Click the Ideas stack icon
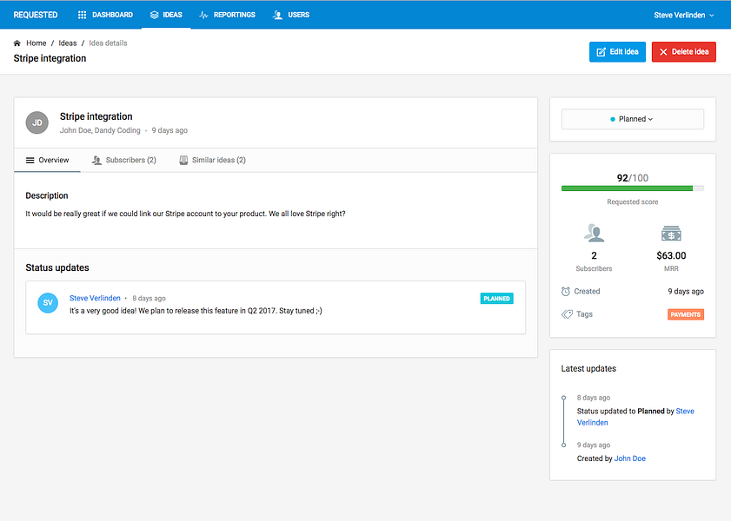Viewport: 731px width, 521px height. [155, 15]
